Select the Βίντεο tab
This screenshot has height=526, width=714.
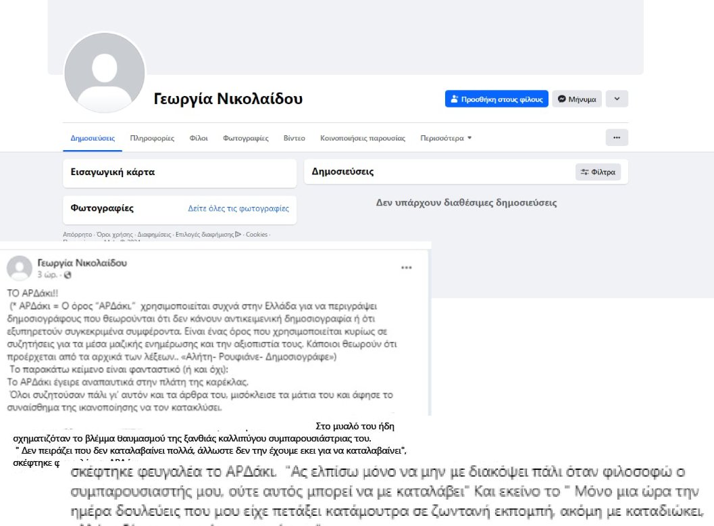tap(295, 138)
